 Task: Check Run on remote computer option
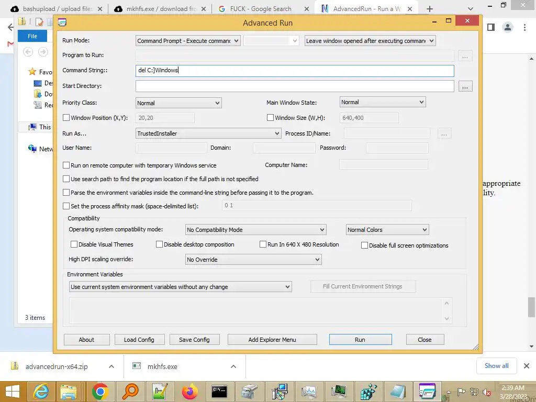point(66,165)
